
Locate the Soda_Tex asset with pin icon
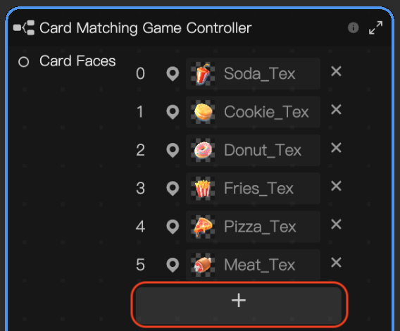(173, 74)
